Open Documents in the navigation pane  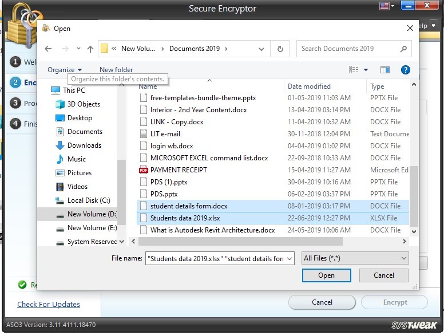[79, 132]
